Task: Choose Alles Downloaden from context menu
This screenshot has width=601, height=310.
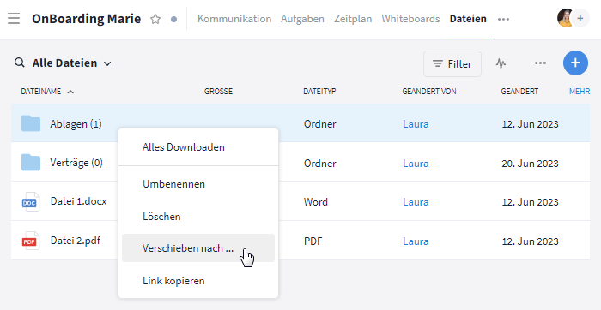Action: click(183, 147)
